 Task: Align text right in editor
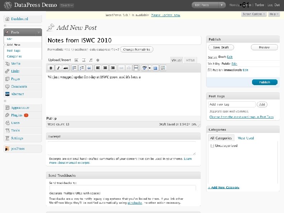click(113, 68)
